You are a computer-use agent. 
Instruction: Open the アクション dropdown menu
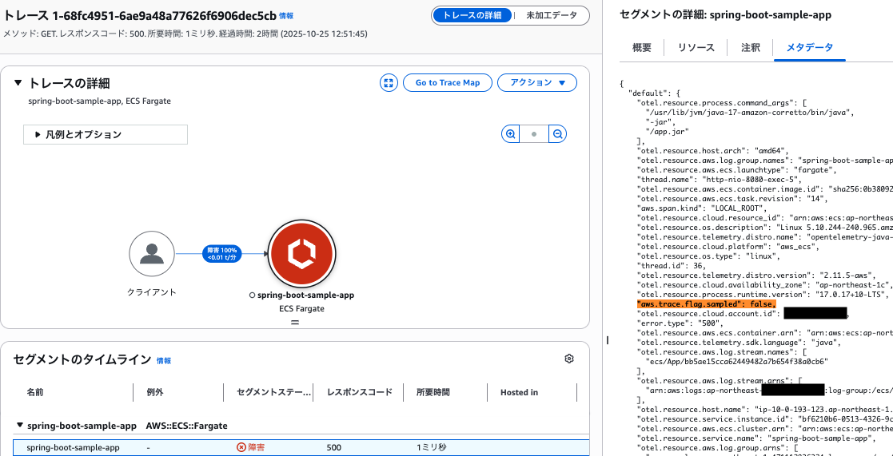click(x=536, y=83)
